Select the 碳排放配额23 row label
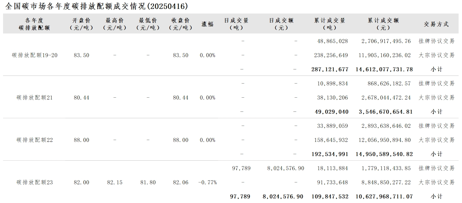 pyautogui.click(x=35, y=183)
